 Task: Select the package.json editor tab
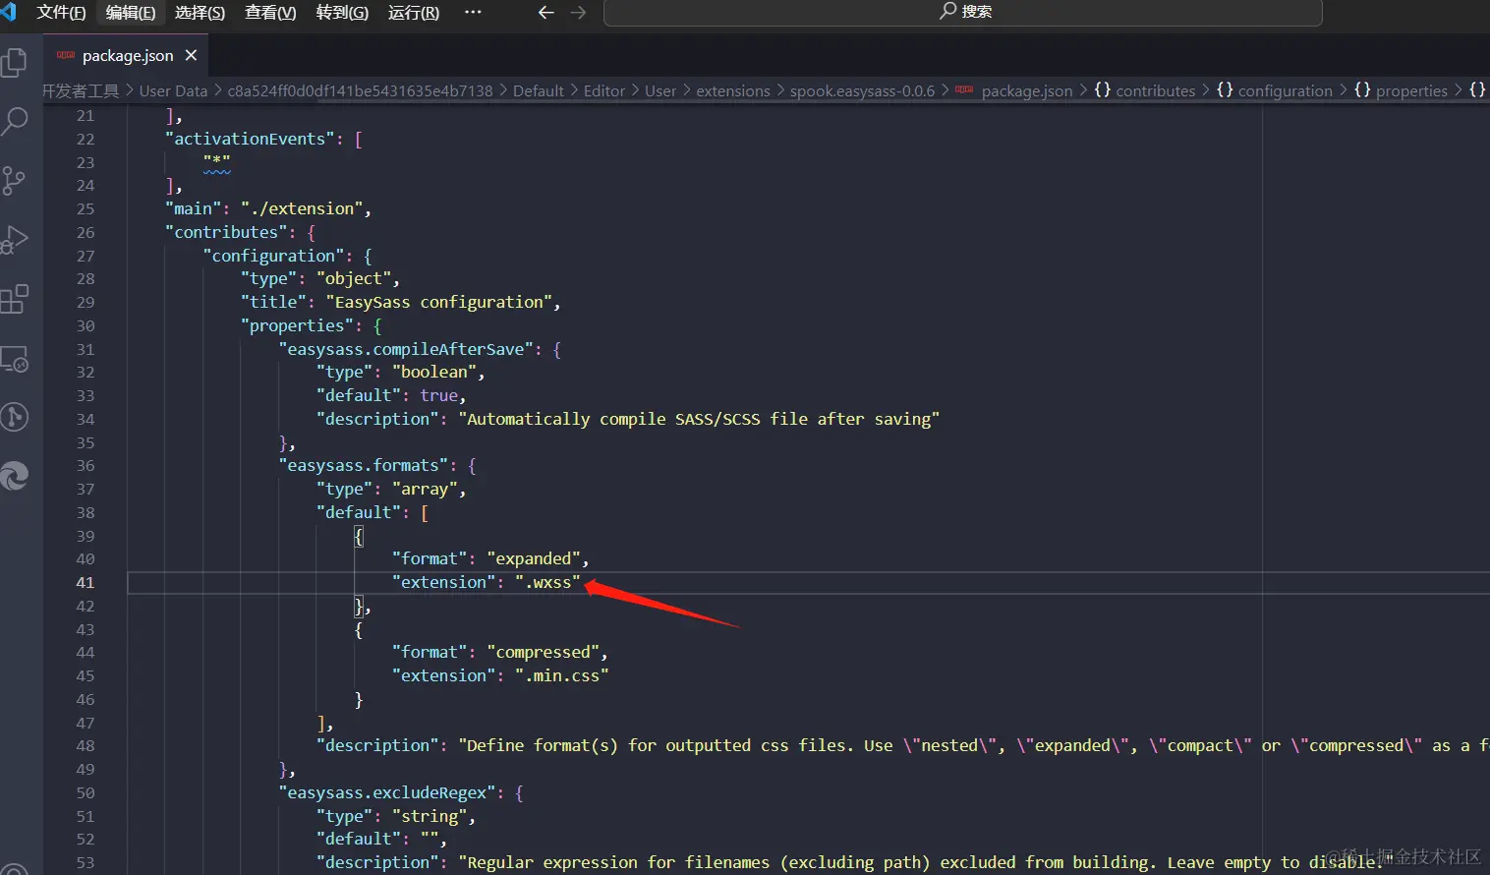pos(127,56)
